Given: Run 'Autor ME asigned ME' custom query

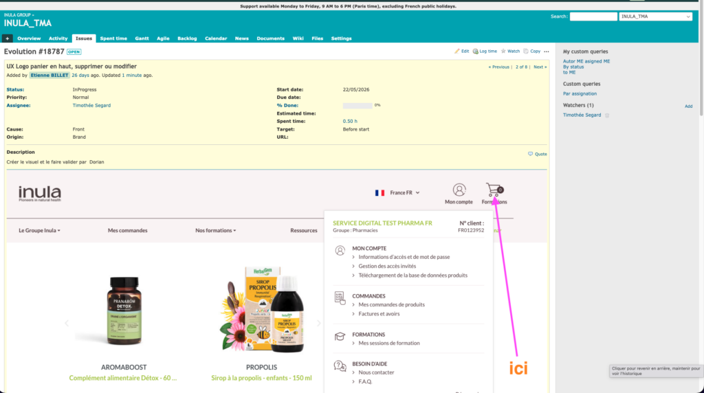Looking at the screenshot, I should 586,61.
